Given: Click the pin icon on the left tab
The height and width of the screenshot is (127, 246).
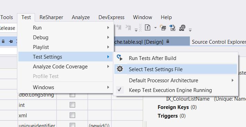Looking at the screenshot, I should click(x=11, y=42).
